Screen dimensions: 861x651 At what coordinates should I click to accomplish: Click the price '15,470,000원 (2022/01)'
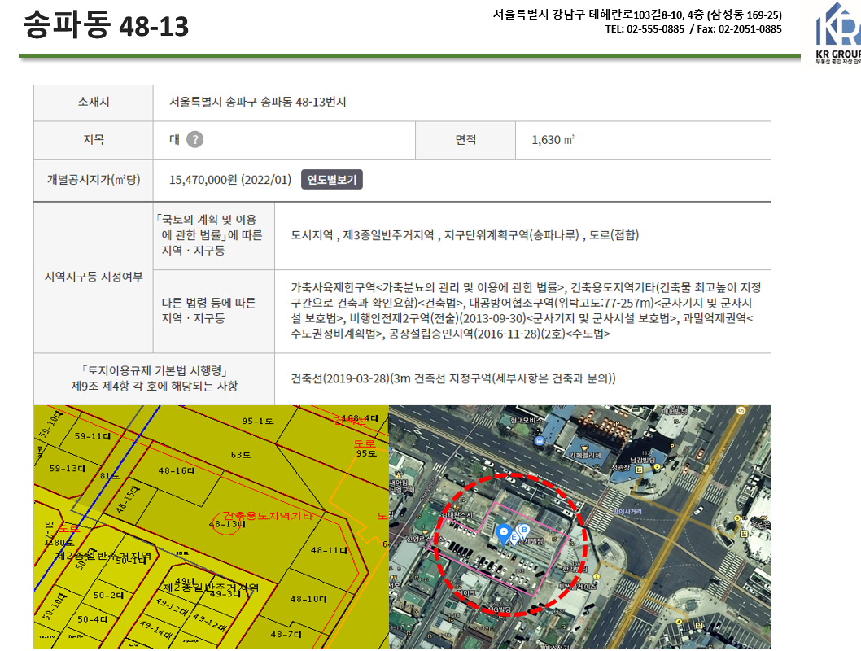pyautogui.click(x=230, y=180)
